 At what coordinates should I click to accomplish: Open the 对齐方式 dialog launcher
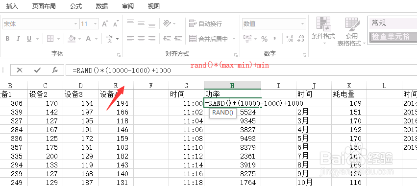pos(236,55)
